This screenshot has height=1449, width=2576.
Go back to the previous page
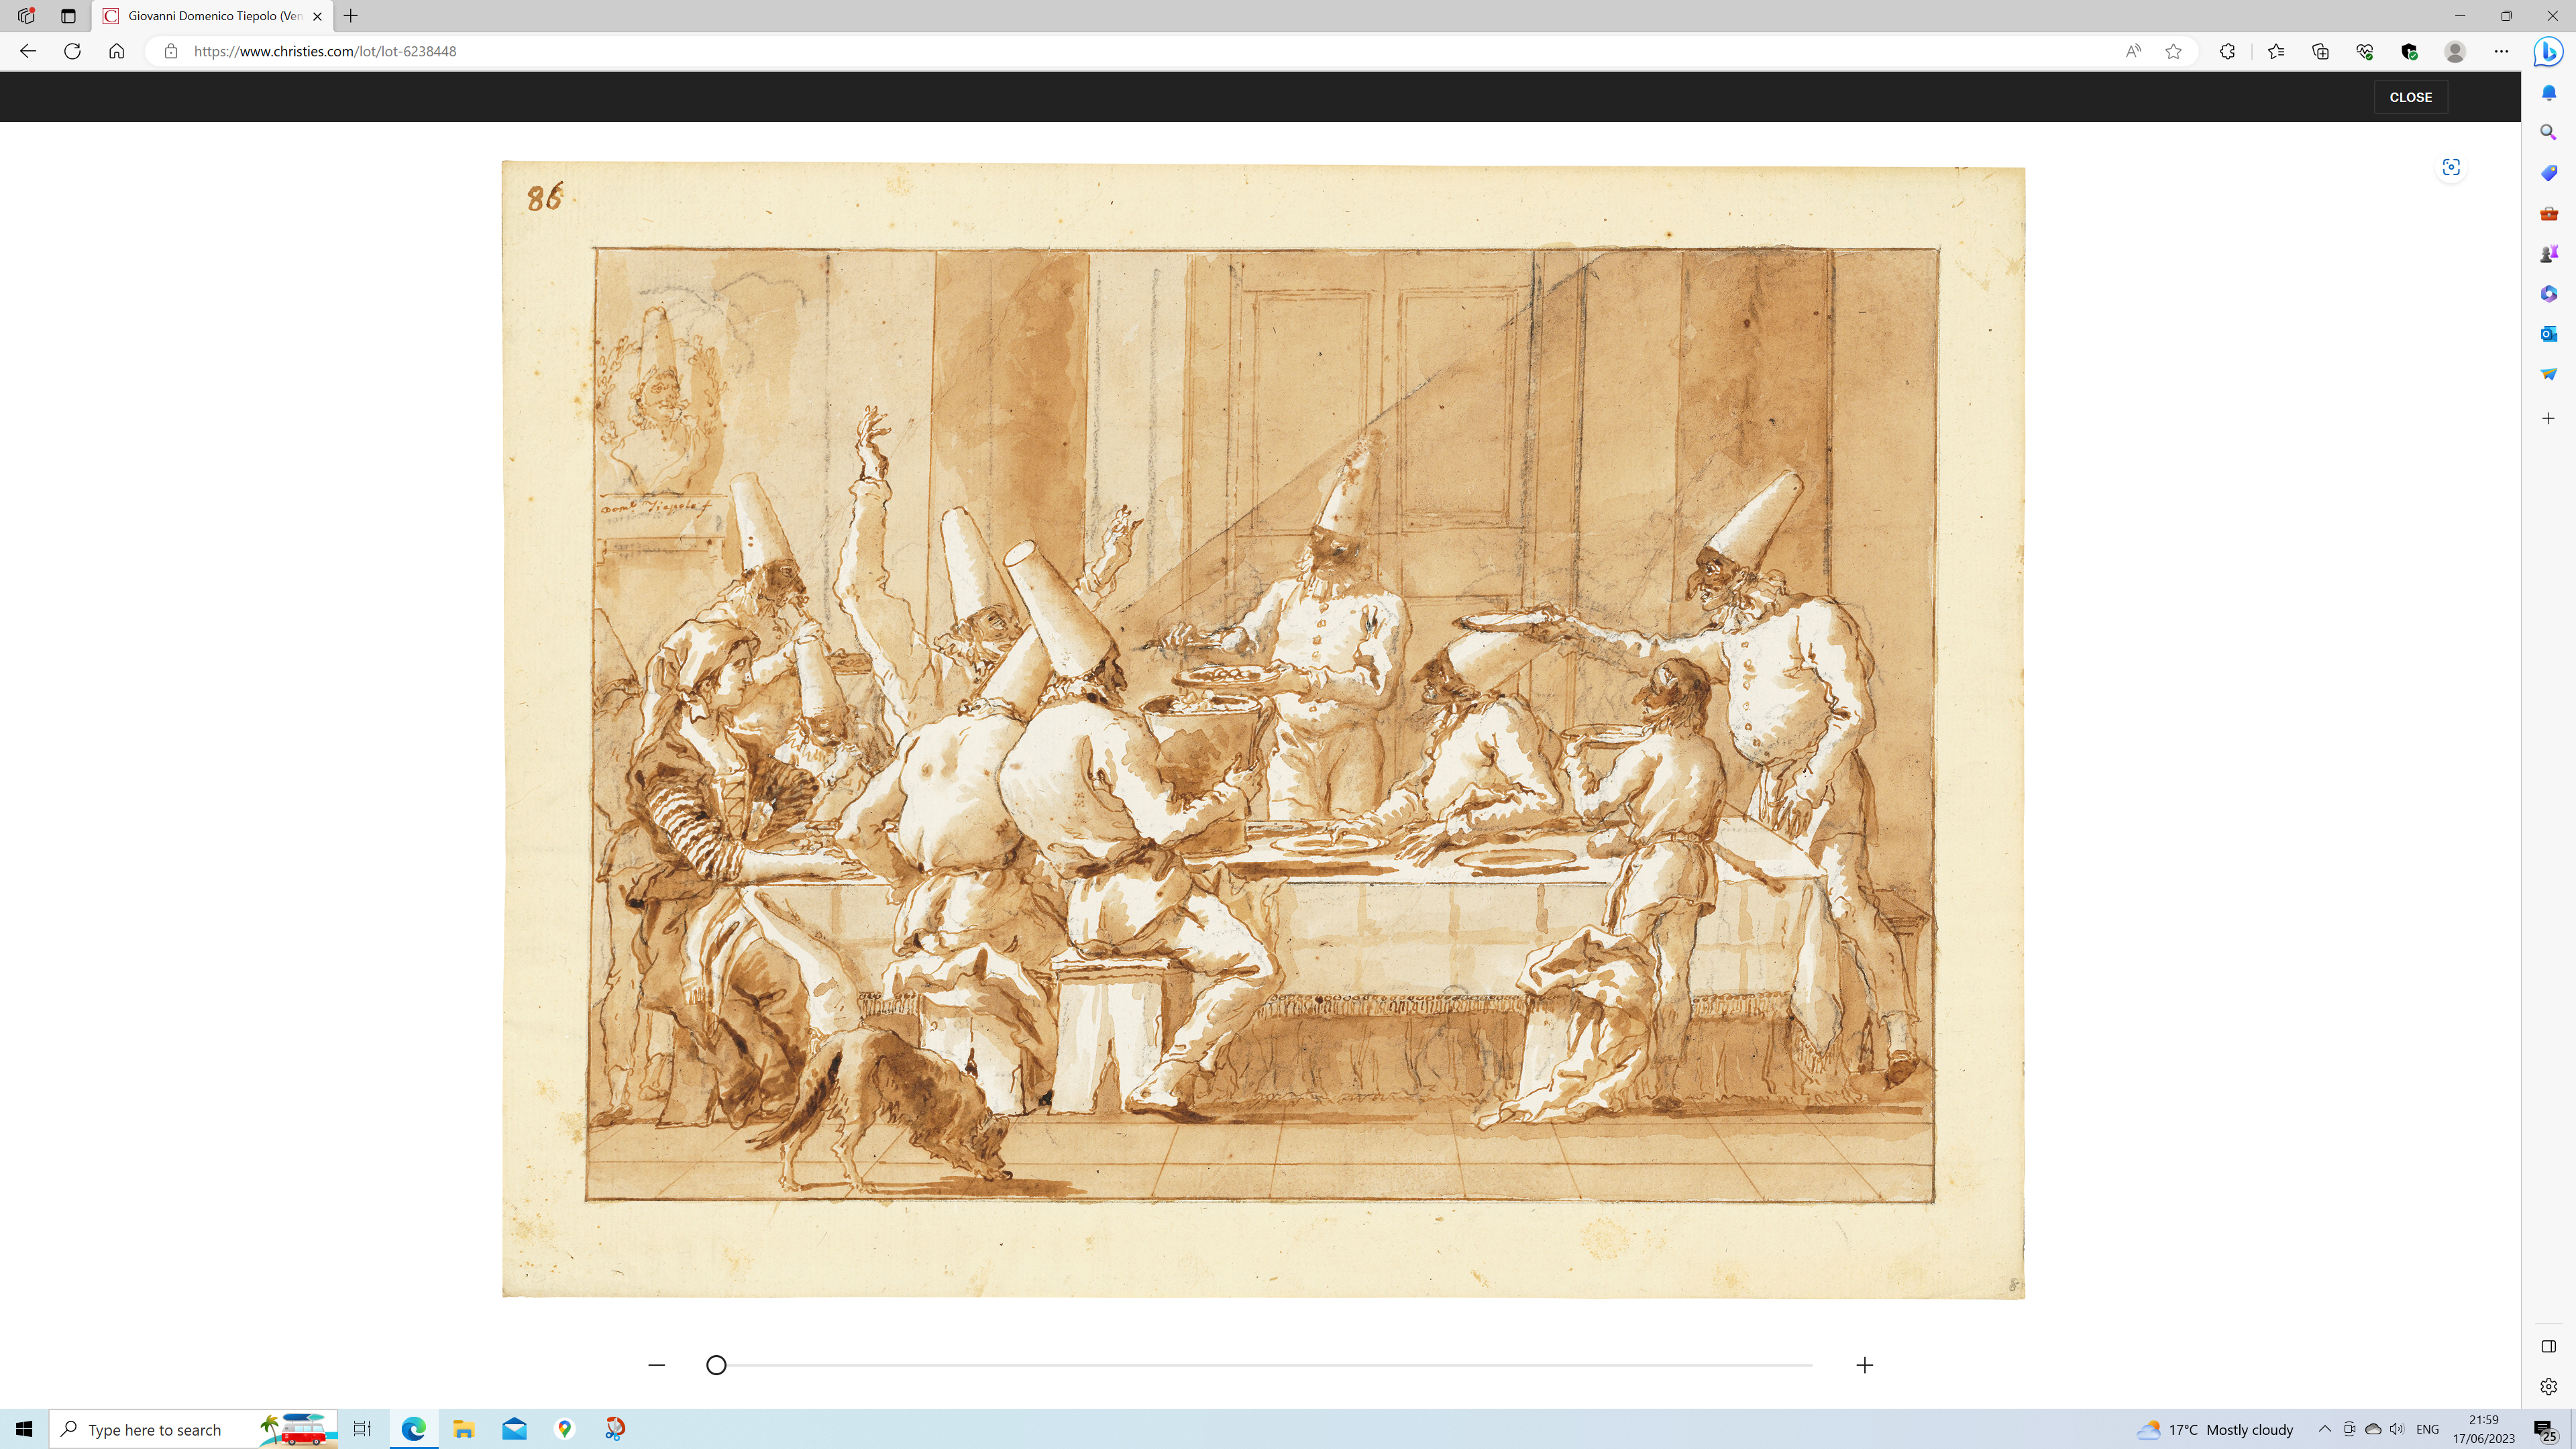click(28, 51)
